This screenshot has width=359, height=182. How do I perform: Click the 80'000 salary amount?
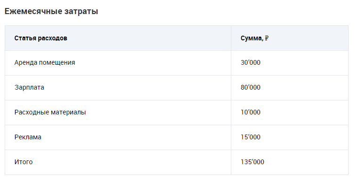(251, 87)
